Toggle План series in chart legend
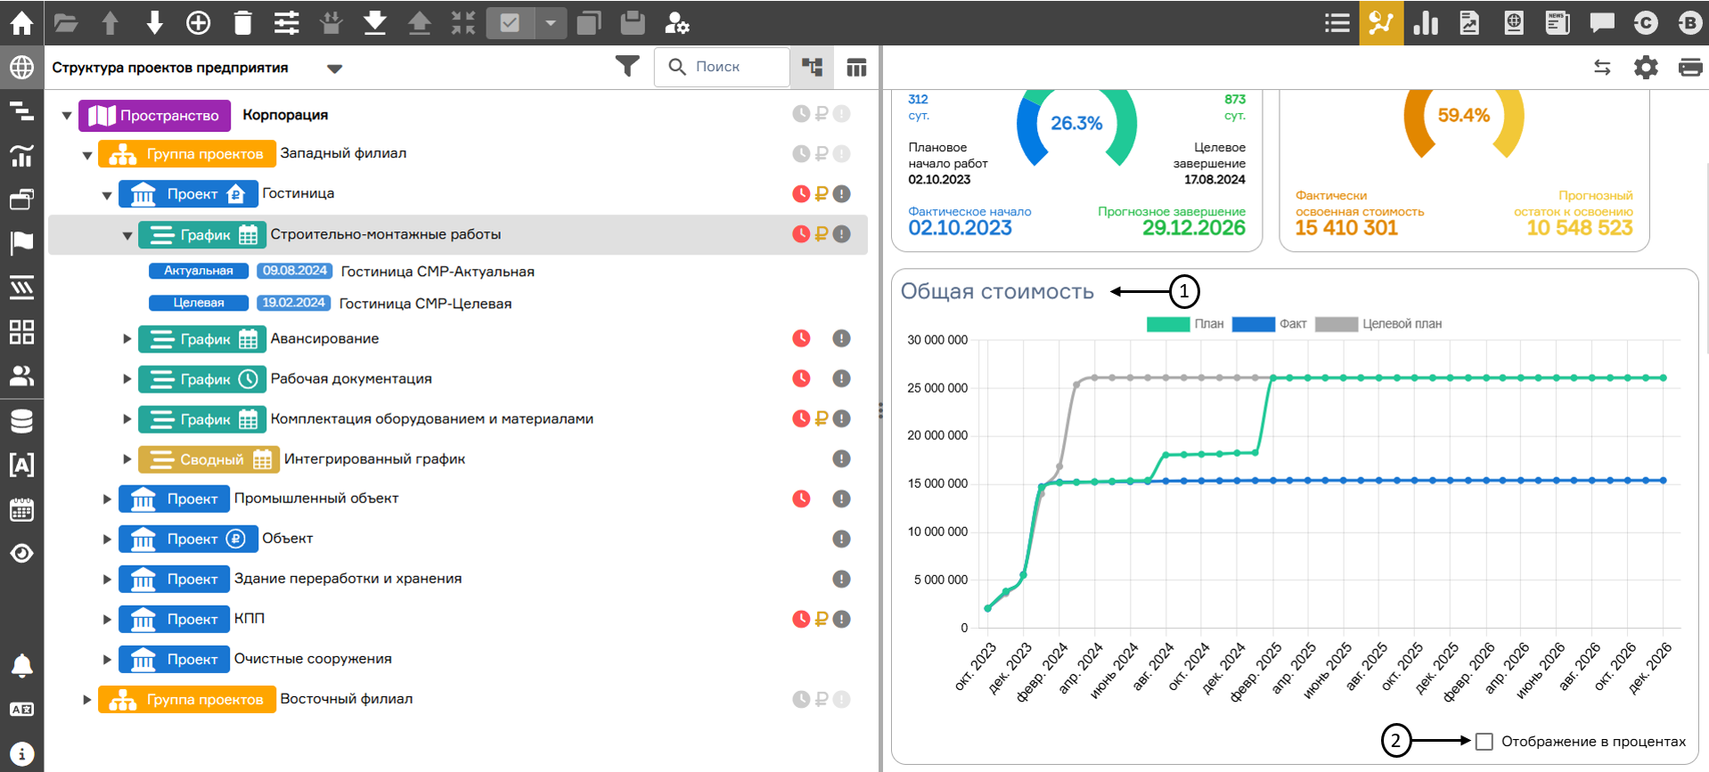This screenshot has height=772, width=1709. [1185, 324]
